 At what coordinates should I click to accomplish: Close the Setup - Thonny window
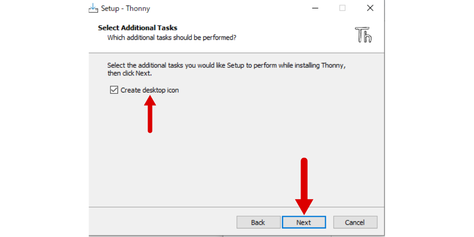pyautogui.click(x=370, y=8)
